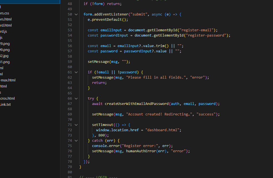Select the image file ending in 42.jpg

coord(4,56)
